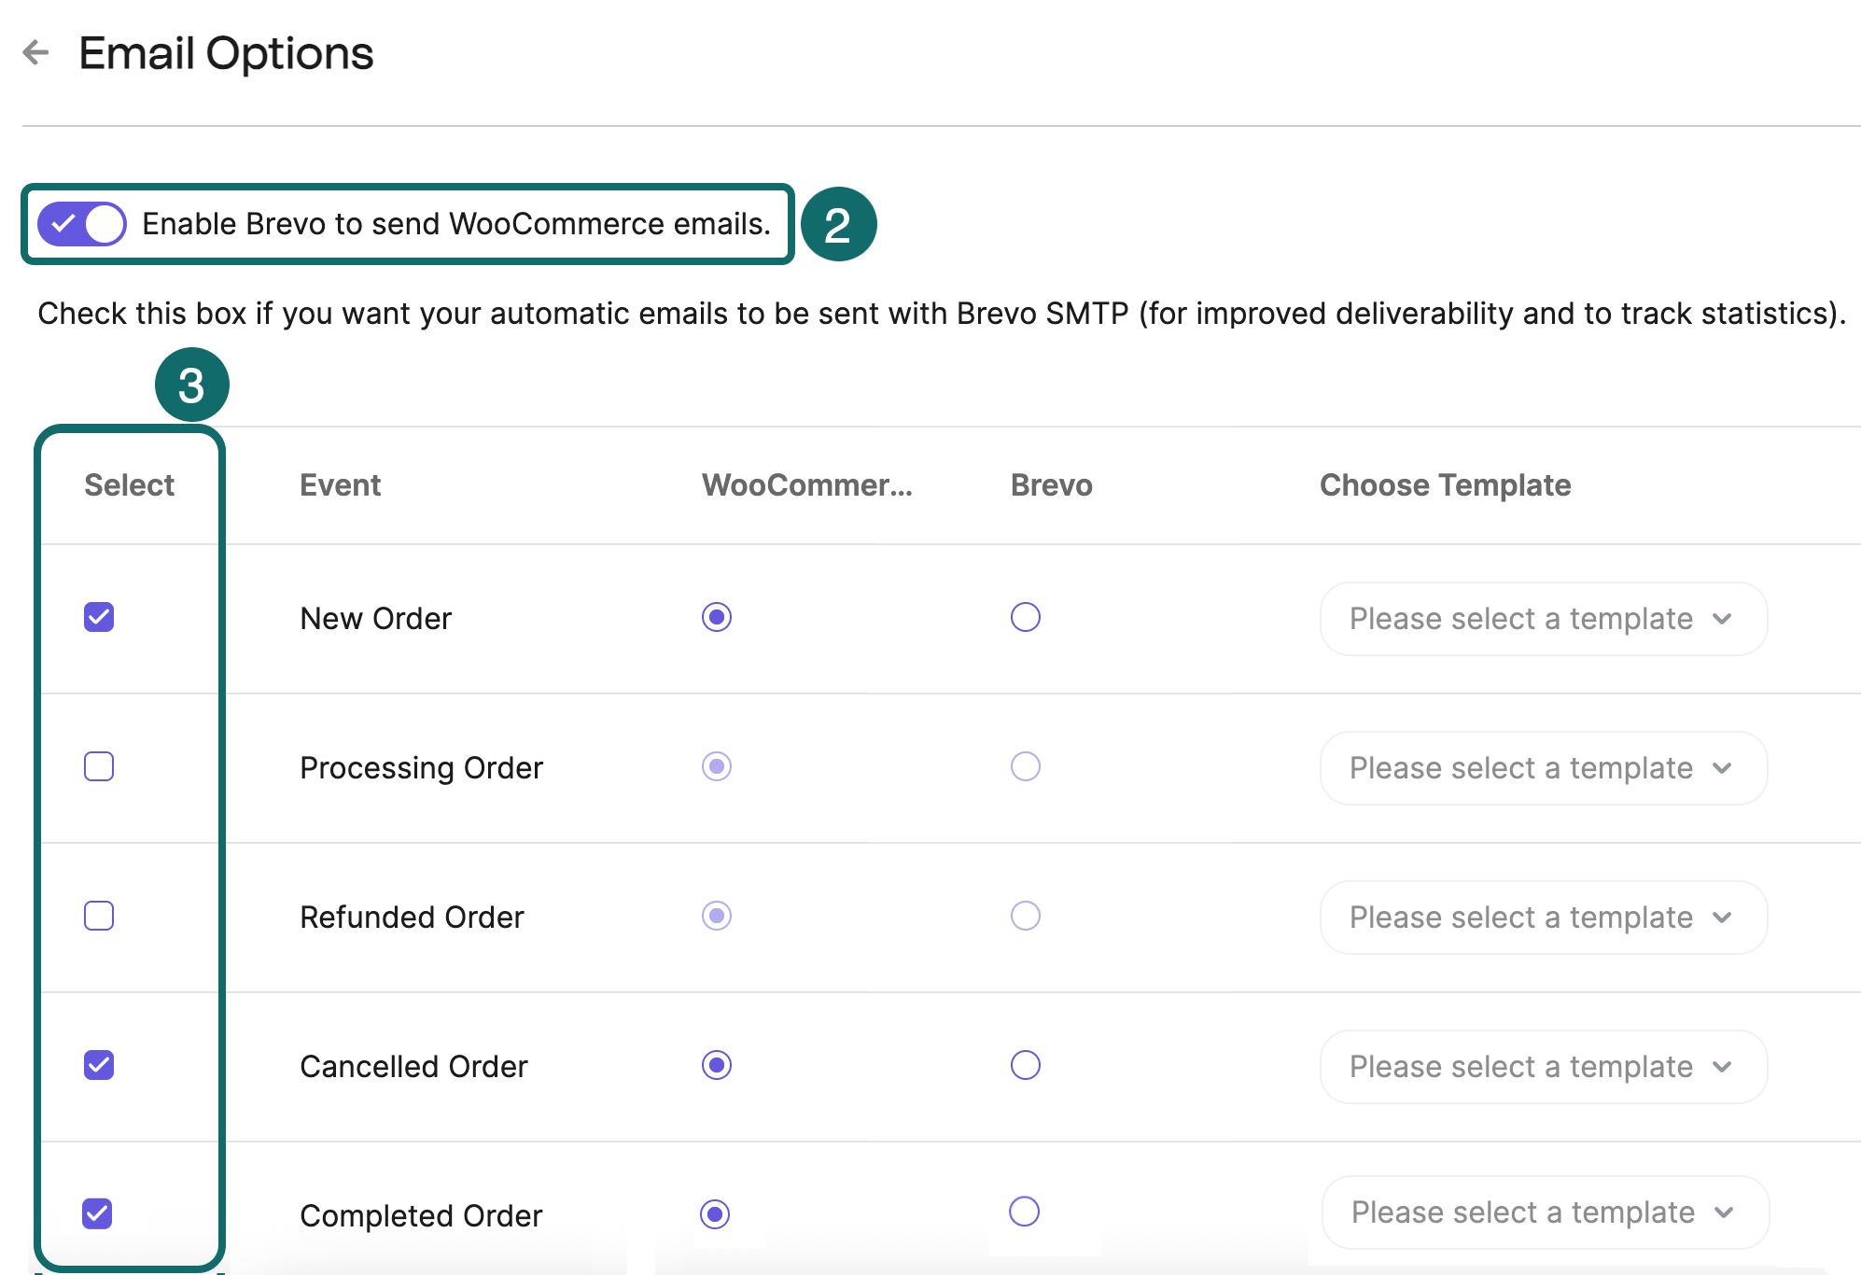The image size is (1861, 1275).
Task: Select WooCommerce radio for Refunded Order
Action: point(717,916)
